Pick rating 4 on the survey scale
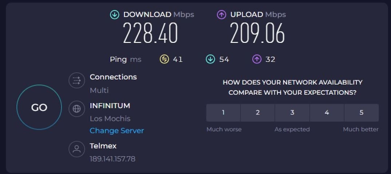This screenshot has width=391, height=174. coord(327,113)
